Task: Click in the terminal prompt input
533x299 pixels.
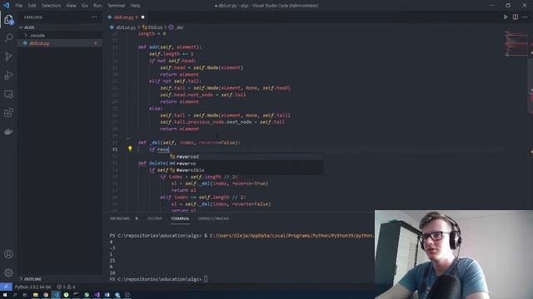Action: (x=206, y=279)
